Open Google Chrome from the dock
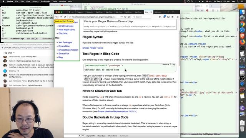This screenshot has height=138, width=246. coord(242,24)
